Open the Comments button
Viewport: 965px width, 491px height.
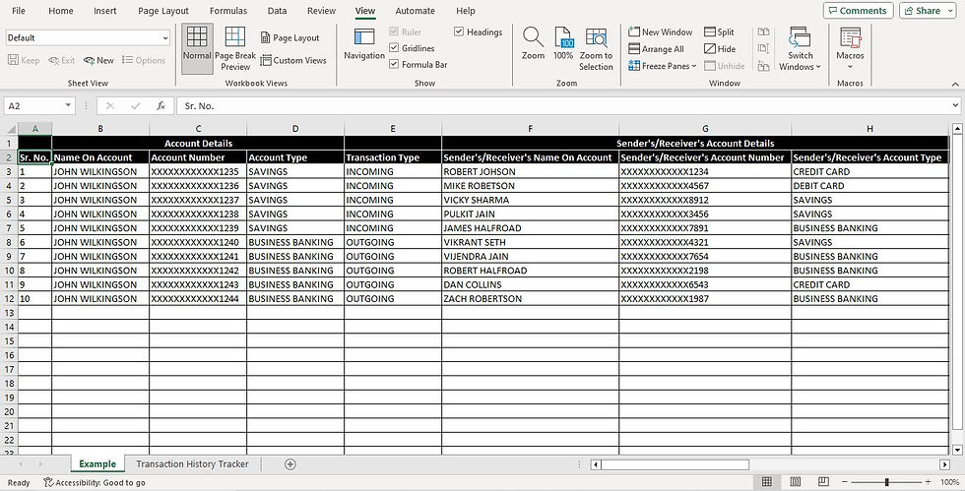coord(858,11)
